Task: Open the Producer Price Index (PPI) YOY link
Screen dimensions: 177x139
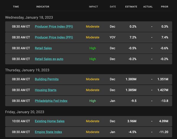Action: 54,37
